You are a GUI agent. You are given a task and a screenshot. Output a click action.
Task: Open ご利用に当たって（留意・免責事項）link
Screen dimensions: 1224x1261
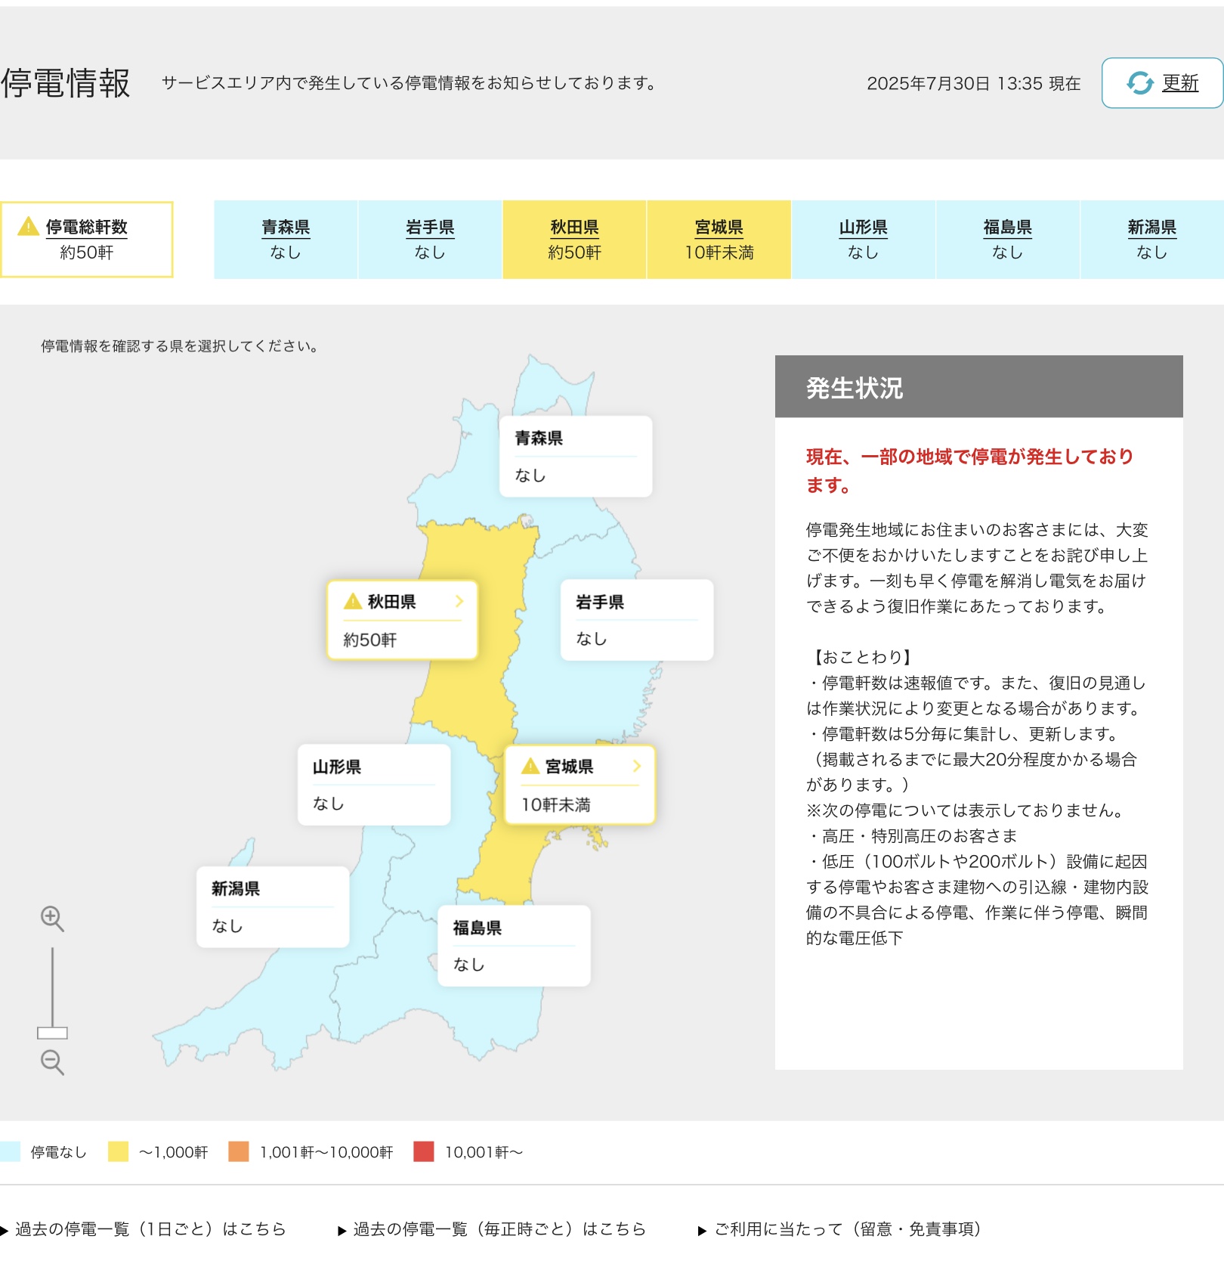[x=846, y=1229]
